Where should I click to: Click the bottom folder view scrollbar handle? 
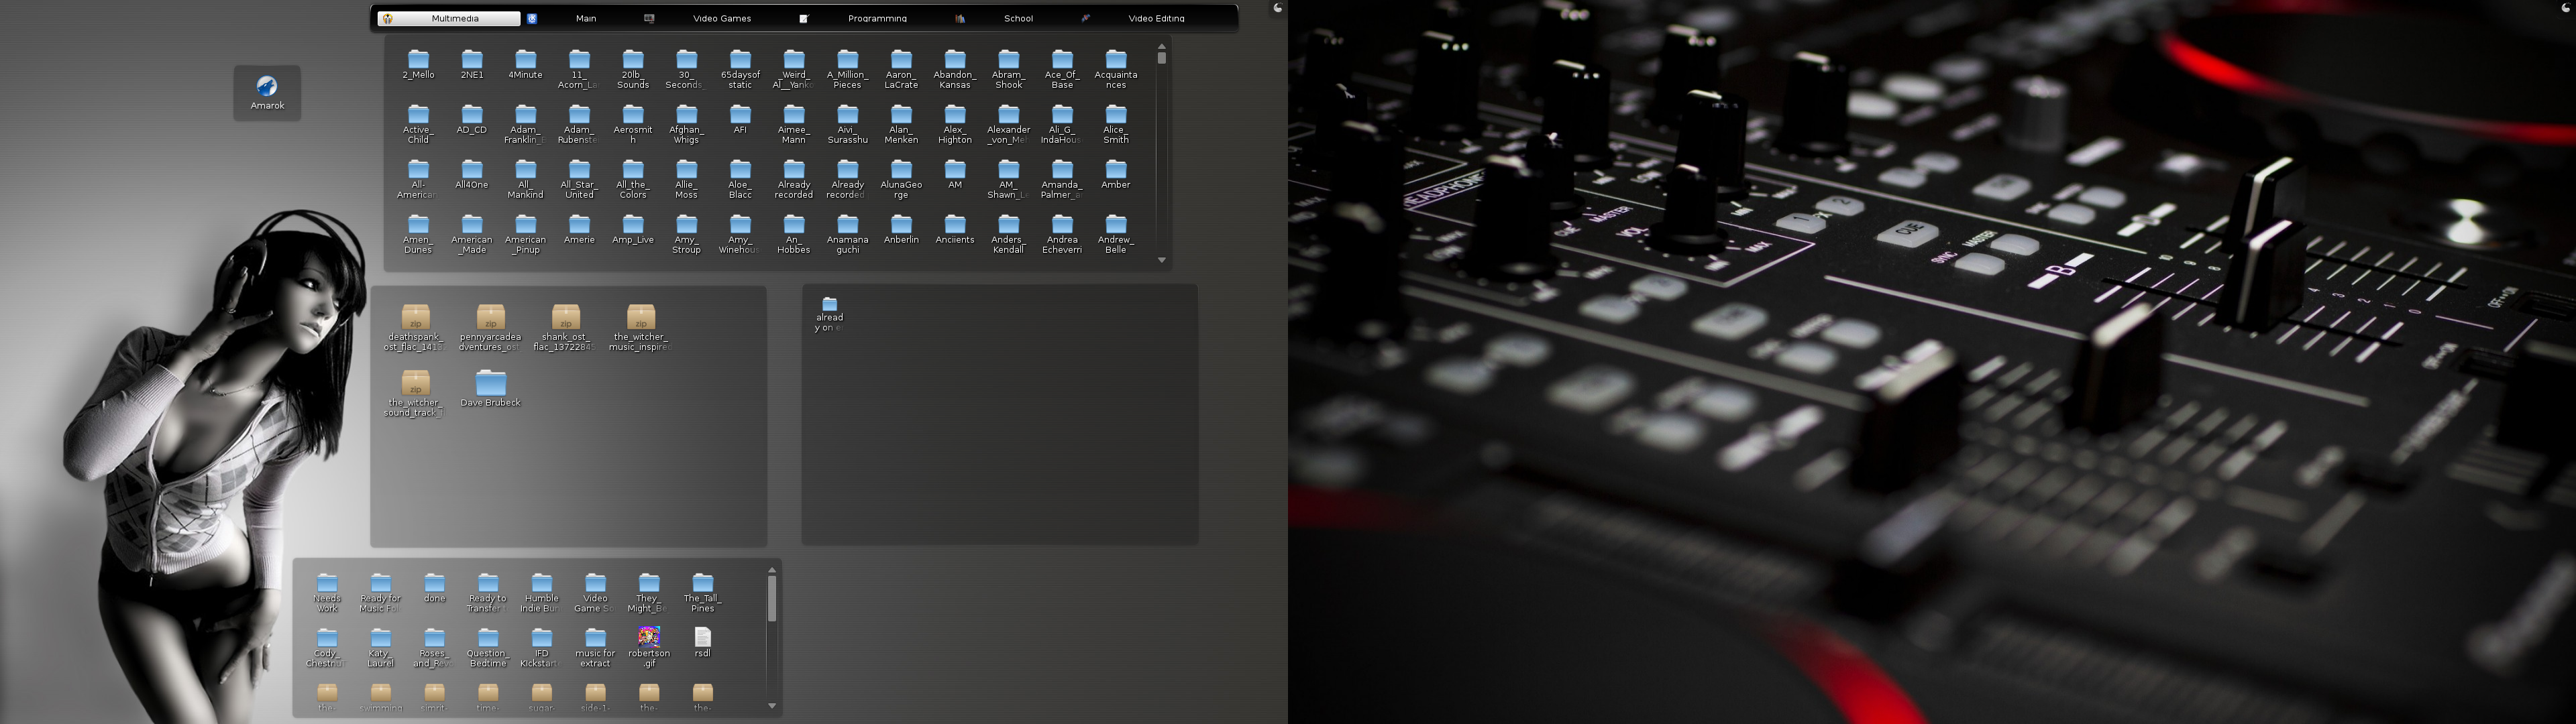point(772,598)
